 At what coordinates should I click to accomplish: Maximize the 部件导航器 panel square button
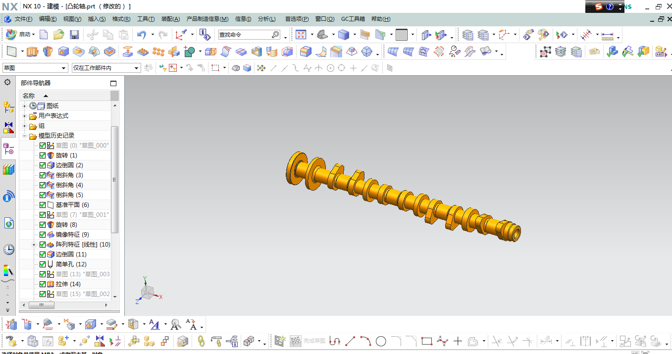click(113, 83)
